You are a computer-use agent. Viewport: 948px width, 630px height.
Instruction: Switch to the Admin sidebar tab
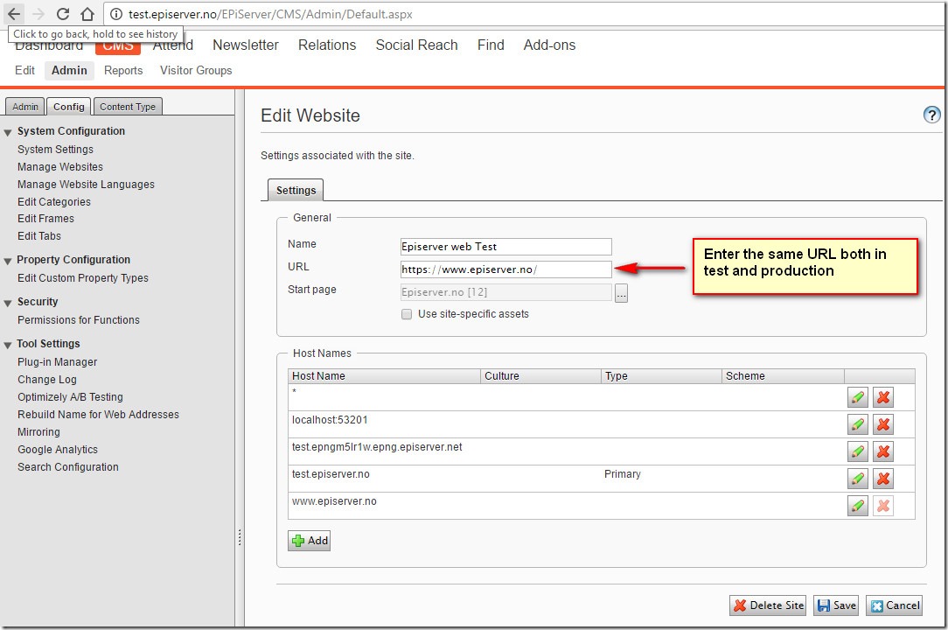24,107
